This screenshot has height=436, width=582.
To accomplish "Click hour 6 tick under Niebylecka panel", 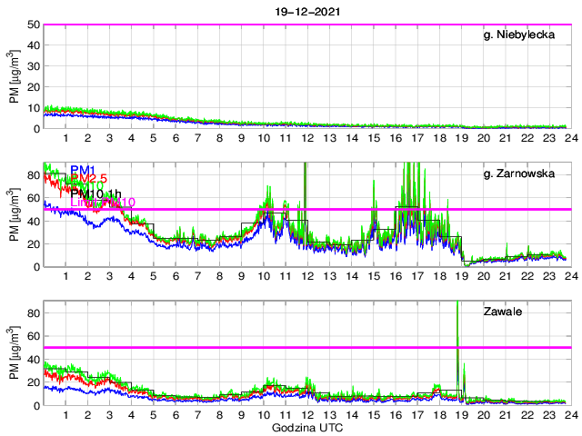I will 176,138.
